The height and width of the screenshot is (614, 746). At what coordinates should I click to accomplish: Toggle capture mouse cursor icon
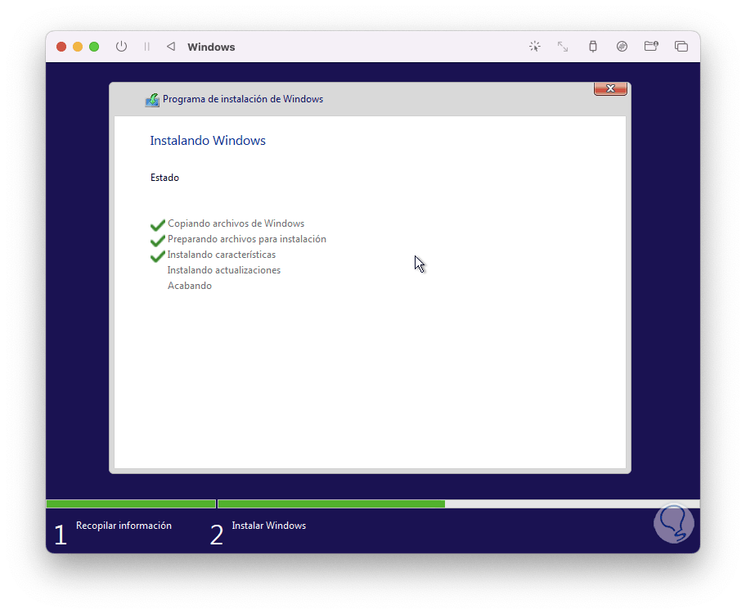point(535,46)
